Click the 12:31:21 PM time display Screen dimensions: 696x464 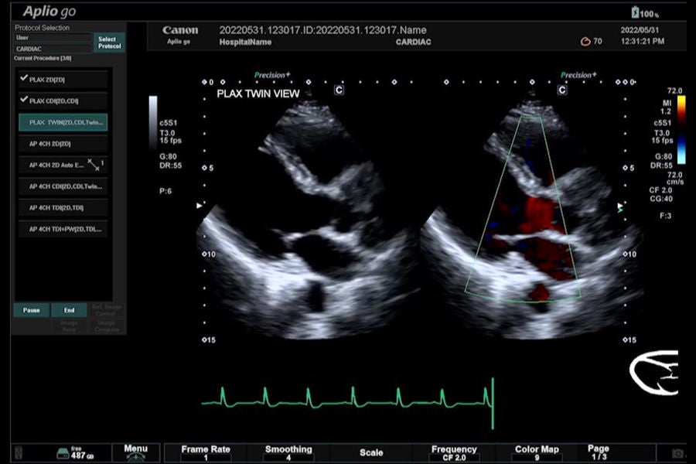point(643,41)
